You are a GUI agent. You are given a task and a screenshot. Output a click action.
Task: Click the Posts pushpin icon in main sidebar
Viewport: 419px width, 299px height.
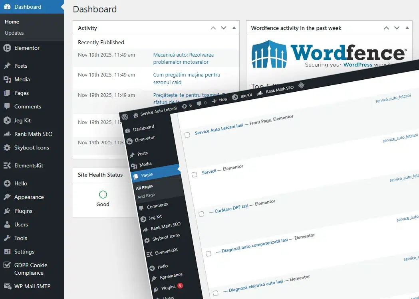[7, 66]
